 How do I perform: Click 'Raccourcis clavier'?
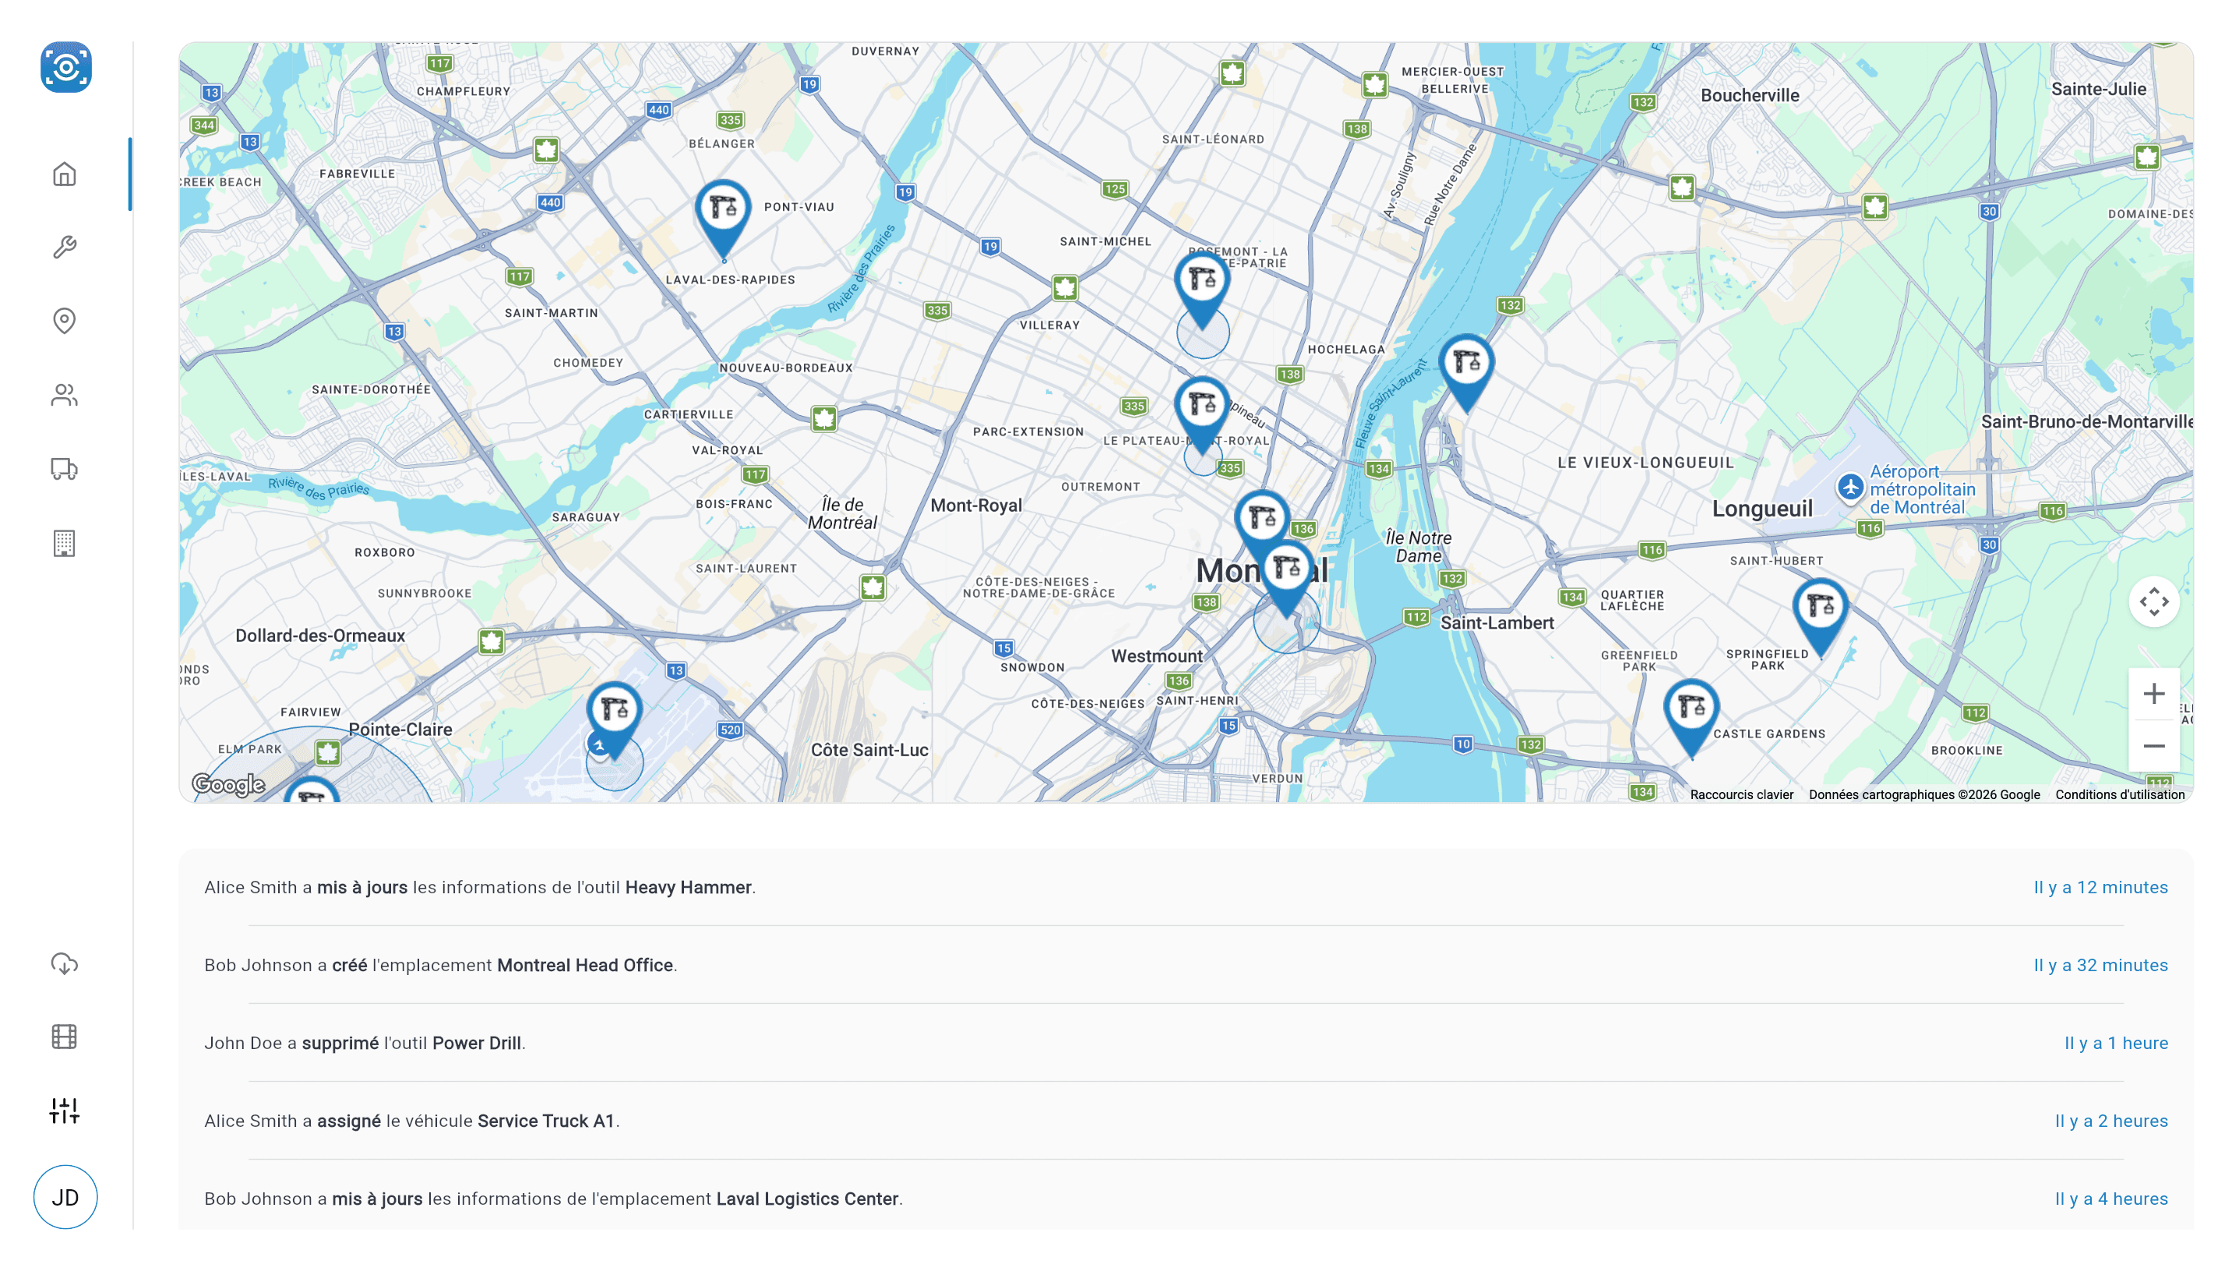point(1742,794)
